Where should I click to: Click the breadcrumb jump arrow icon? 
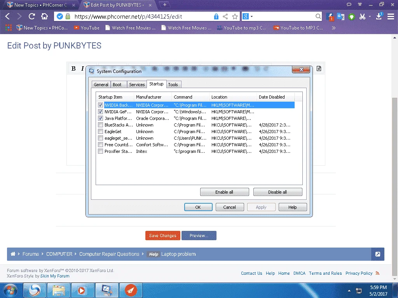378,254
